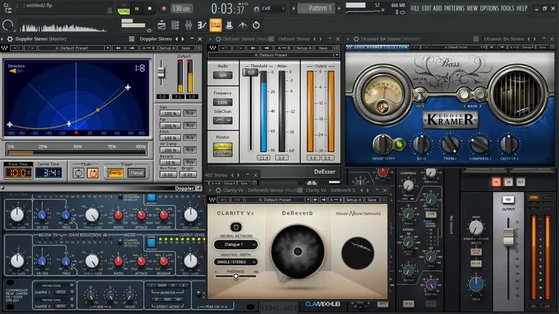
Task: Open the Neural Network Dialogue 1 dropdown
Action: click(x=235, y=245)
